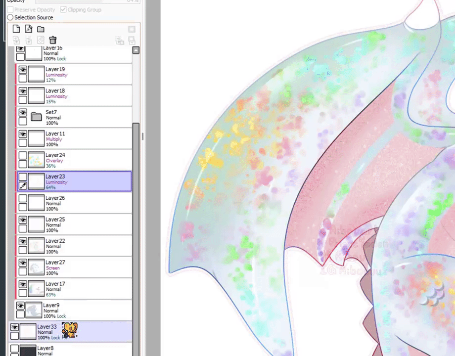Select Layer24 thumbnail with colored dots
Image resolution: width=455 pixels, height=356 pixels.
click(x=36, y=160)
